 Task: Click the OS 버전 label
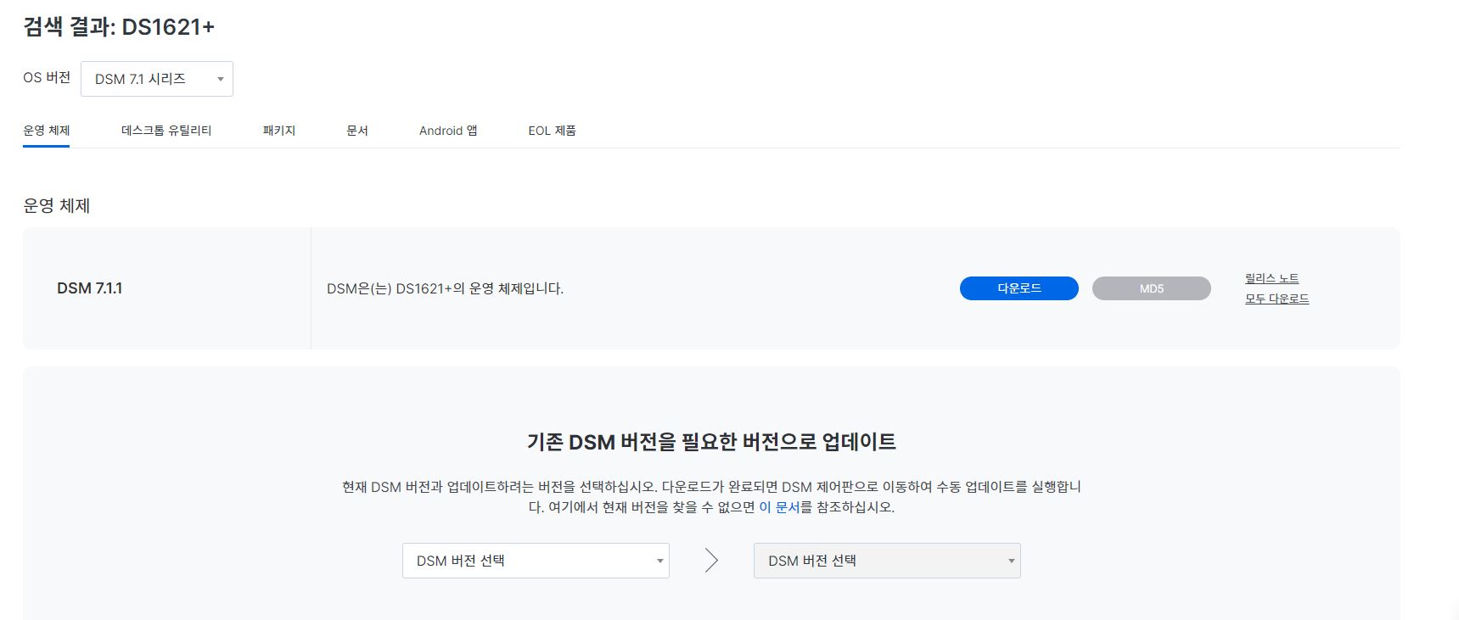(47, 77)
